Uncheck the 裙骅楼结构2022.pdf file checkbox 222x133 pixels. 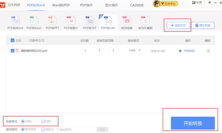(12, 51)
